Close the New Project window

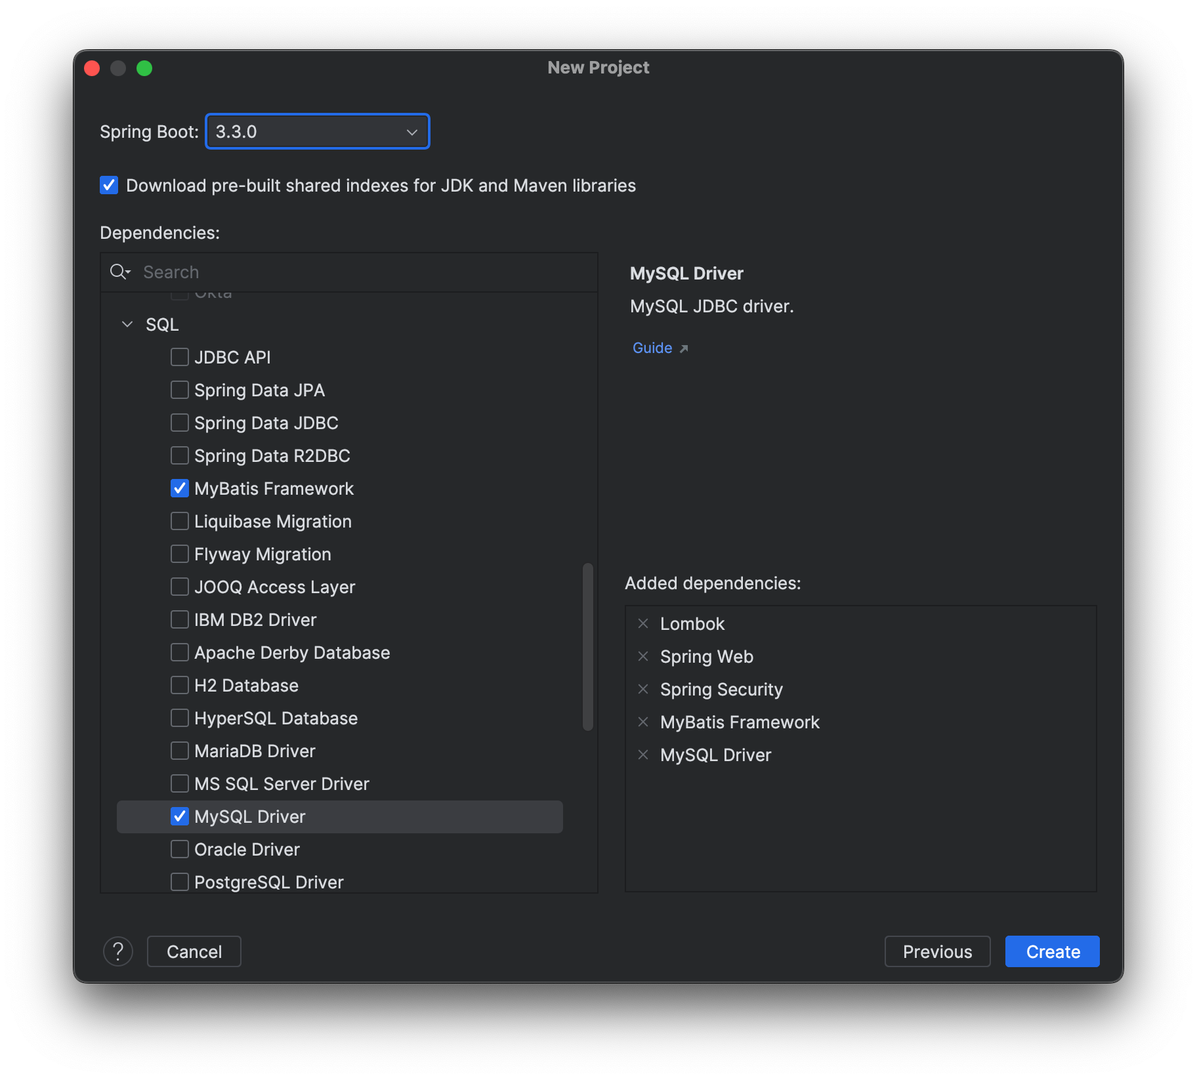point(92,68)
